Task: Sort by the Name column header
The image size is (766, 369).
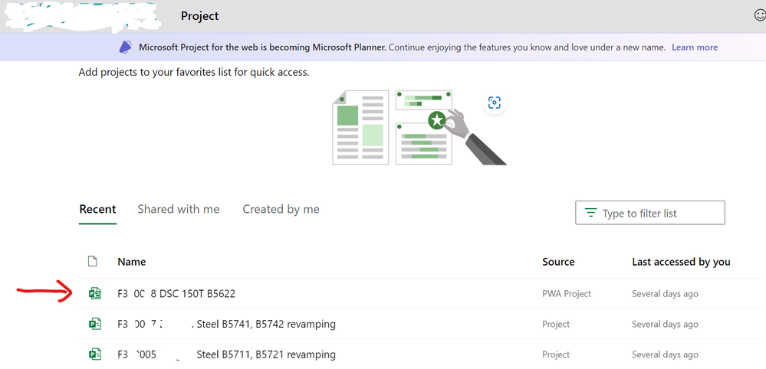Action: pyautogui.click(x=131, y=262)
